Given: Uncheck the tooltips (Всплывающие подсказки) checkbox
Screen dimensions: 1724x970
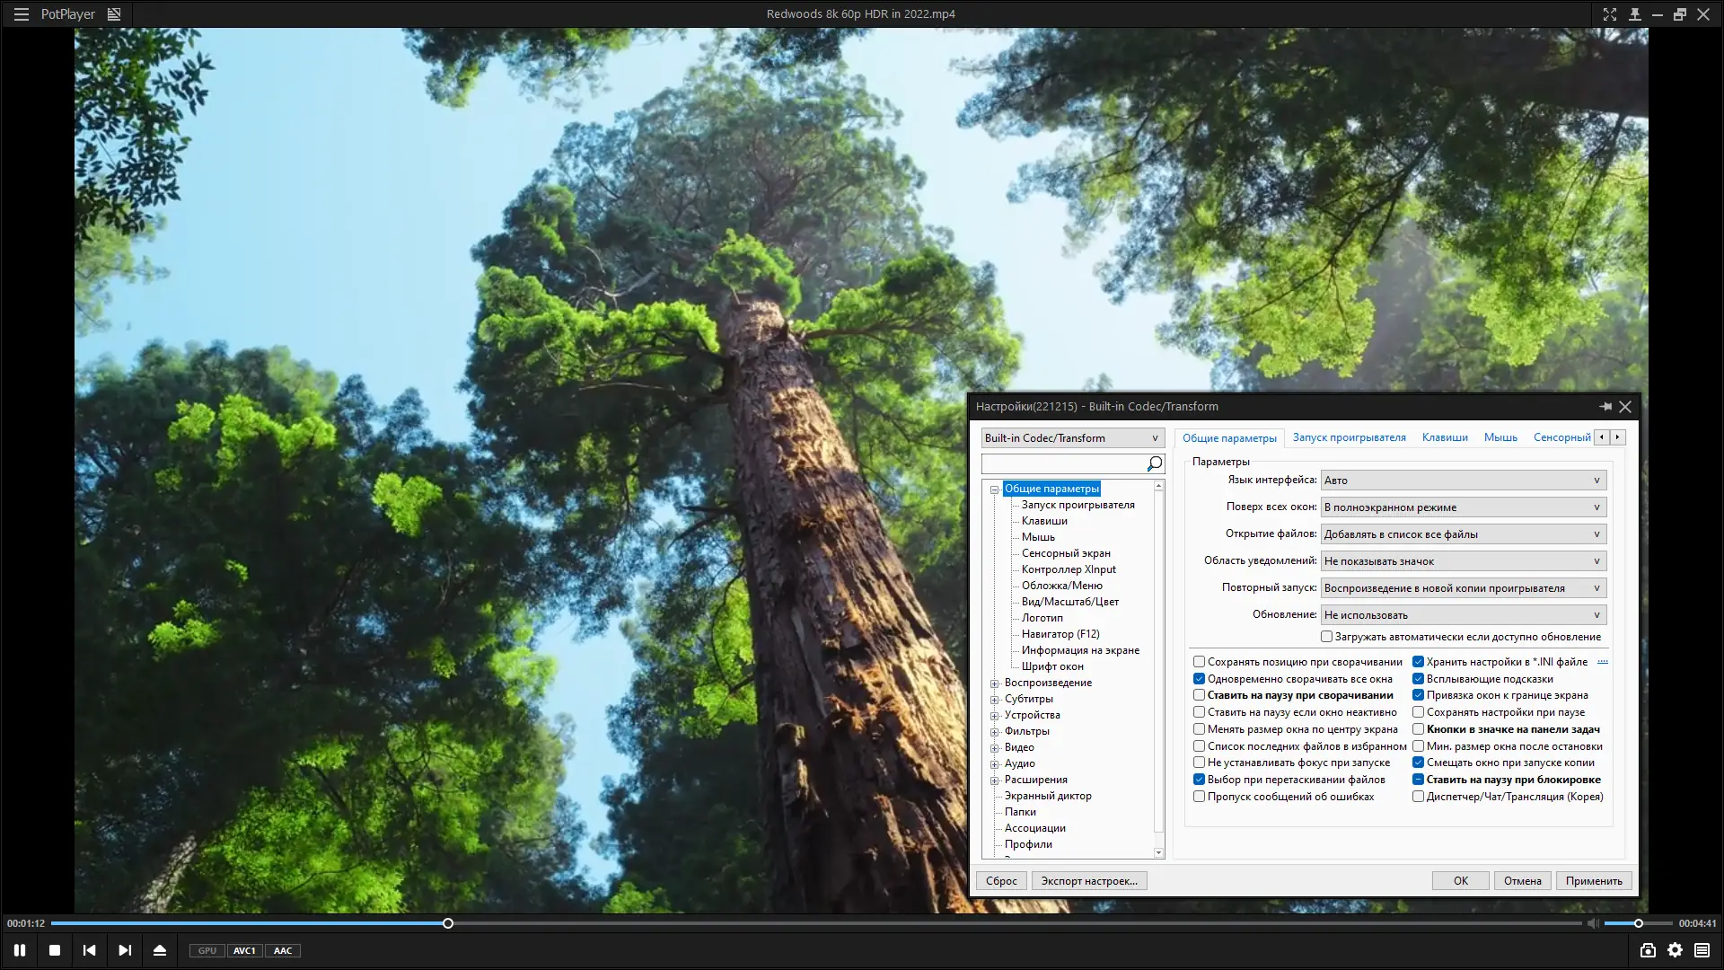Looking at the screenshot, I should 1418,679.
